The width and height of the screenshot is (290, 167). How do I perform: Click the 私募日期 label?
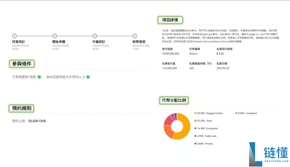pos(221,63)
